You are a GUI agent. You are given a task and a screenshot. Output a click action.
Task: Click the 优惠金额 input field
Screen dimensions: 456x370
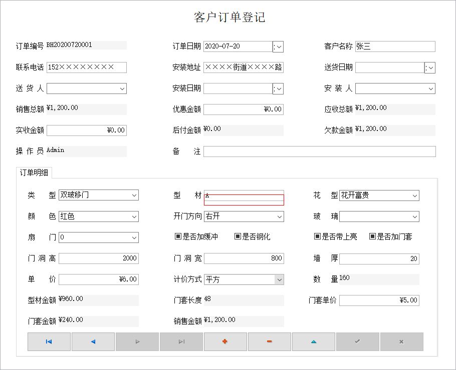tap(244, 109)
